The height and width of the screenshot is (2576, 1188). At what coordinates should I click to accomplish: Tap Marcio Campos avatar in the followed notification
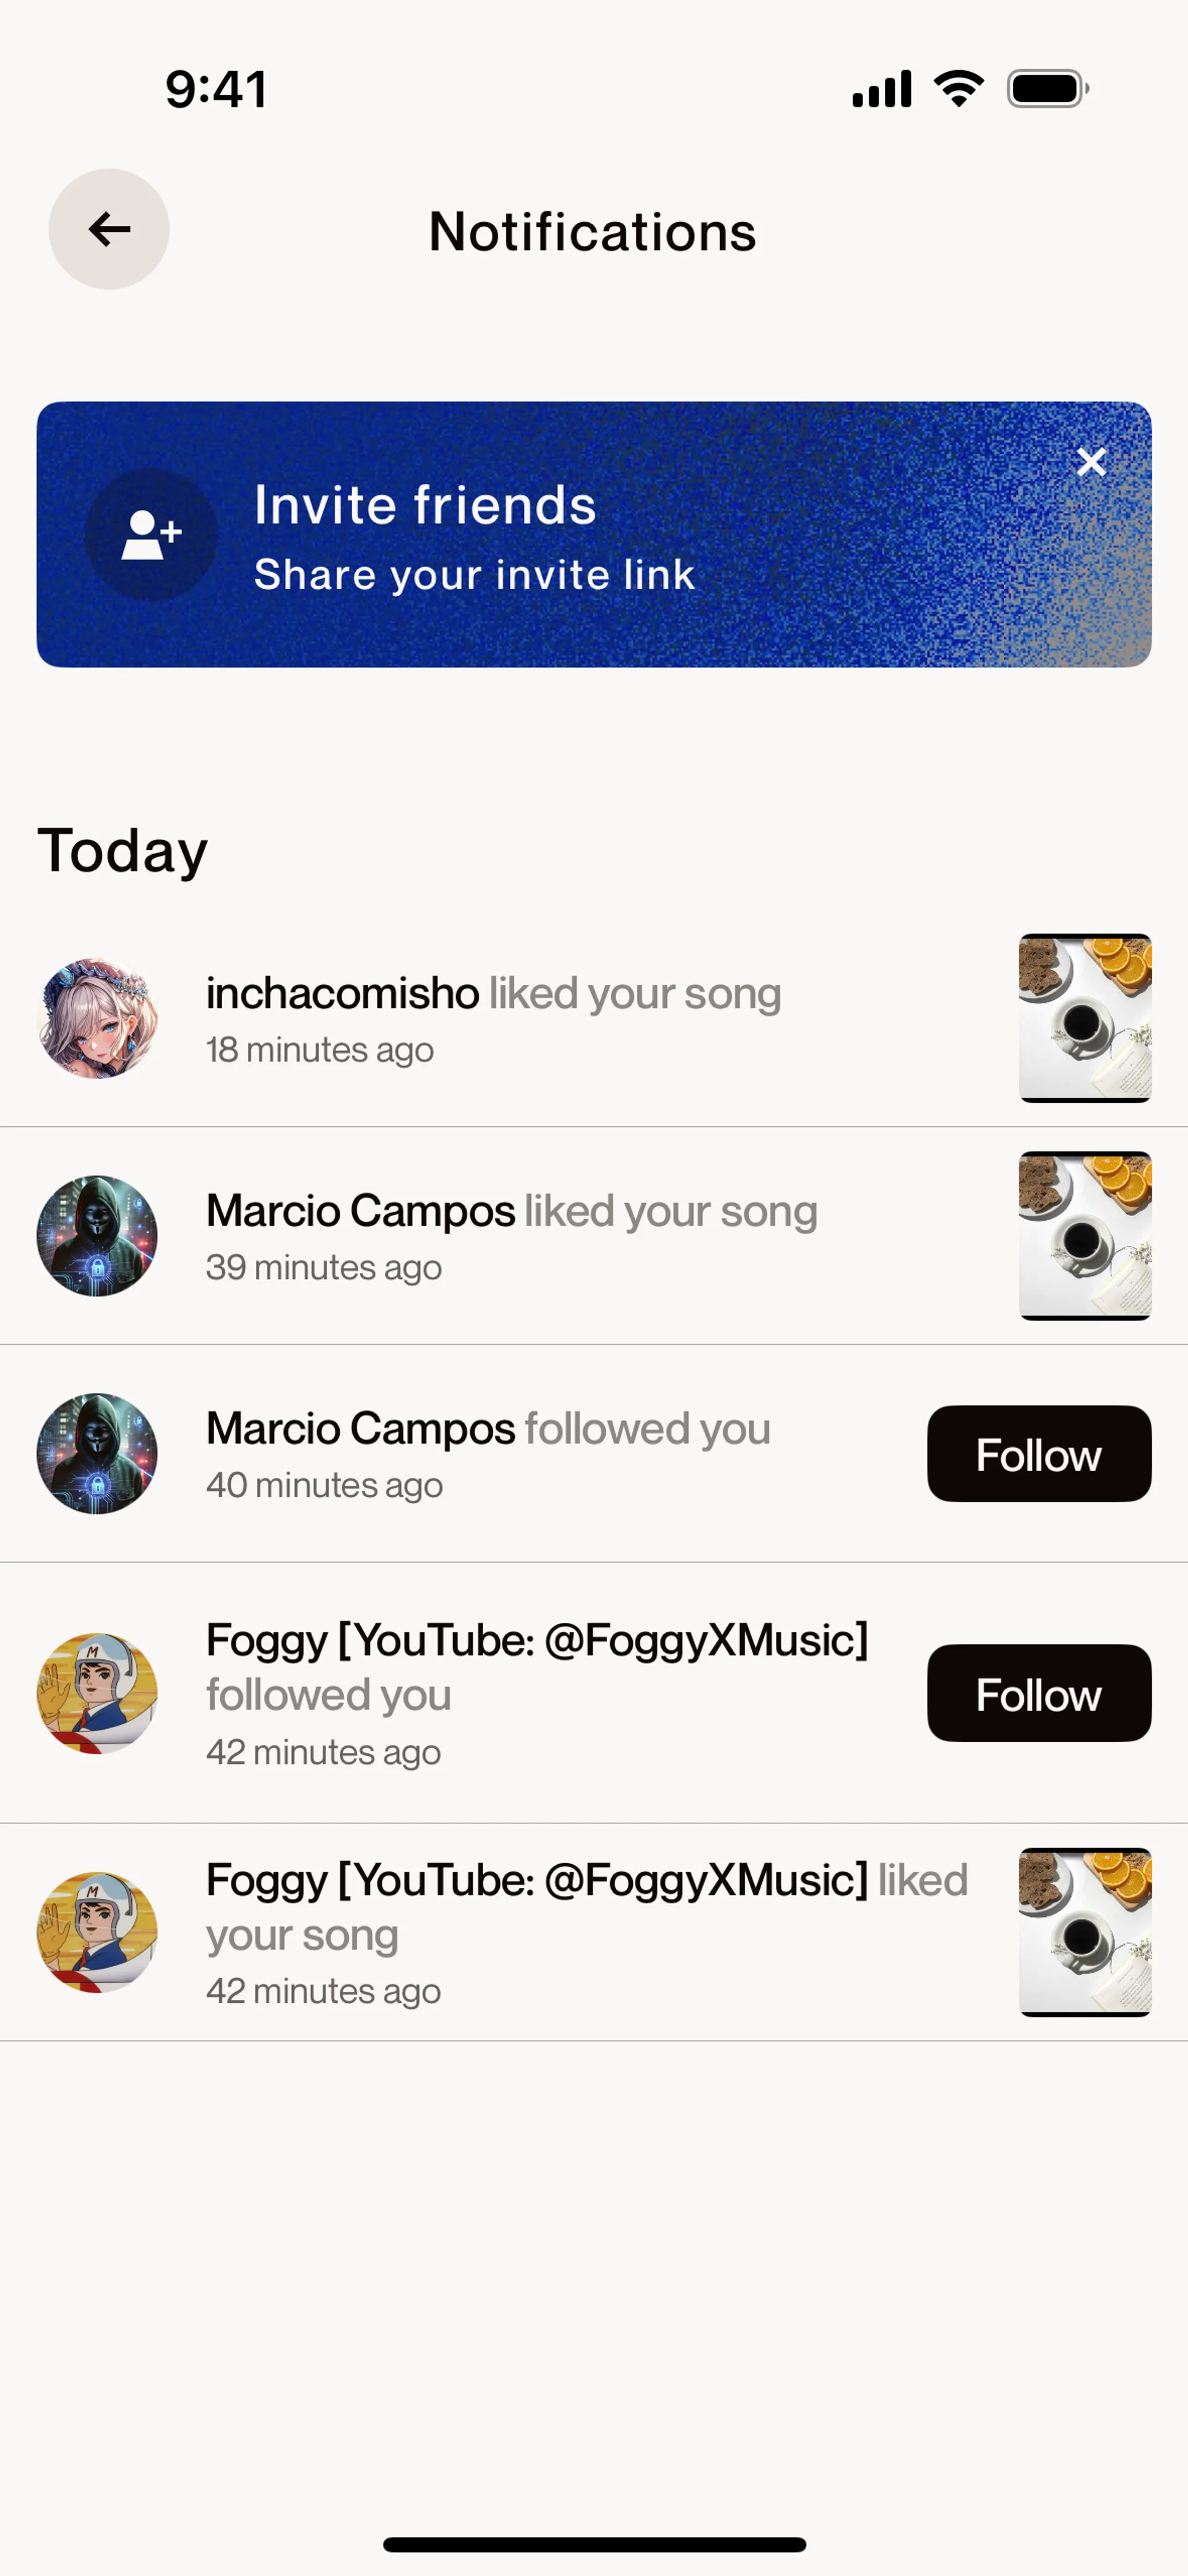(97, 1454)
